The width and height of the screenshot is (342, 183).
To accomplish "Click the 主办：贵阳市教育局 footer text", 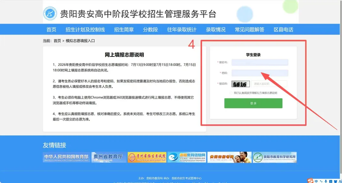I will pos(150,179).
